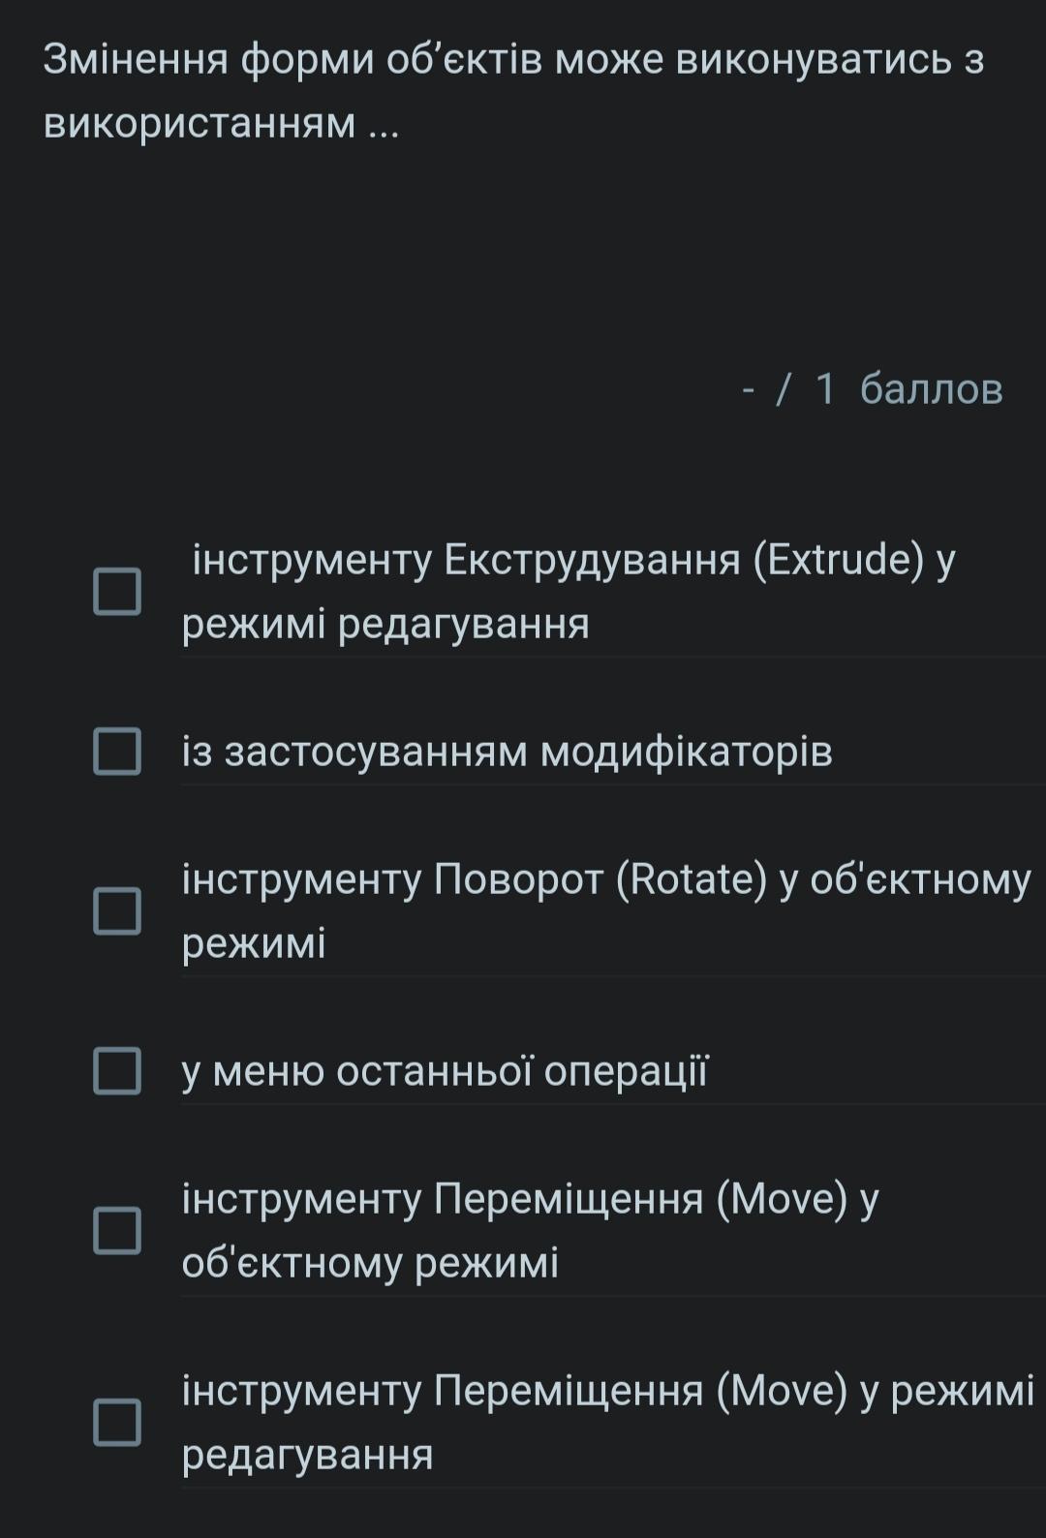Tick Move (Переміщення) in edit mode checkbox
This screenshot has width=1046, height=1538.
click(x=117, y=1422)
